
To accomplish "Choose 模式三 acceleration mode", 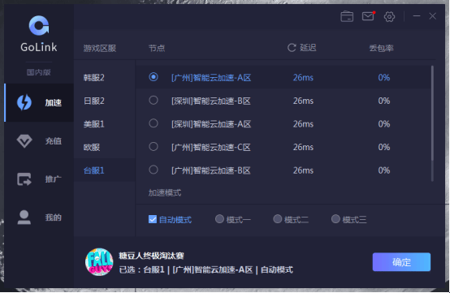I will point(335,219).
